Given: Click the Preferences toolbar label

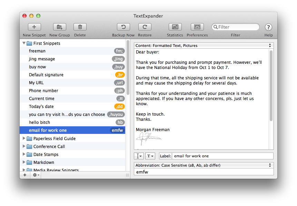Looking at the screenshot, I should point(197,35).
